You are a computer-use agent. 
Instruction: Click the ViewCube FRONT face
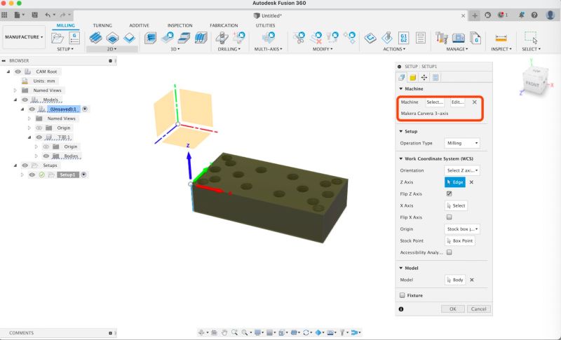point(532,84)
